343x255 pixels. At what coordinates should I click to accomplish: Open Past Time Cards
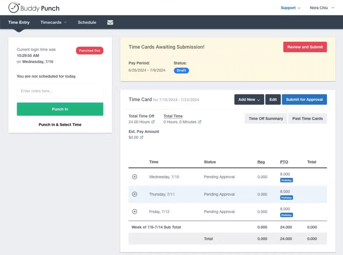click(x=307, y=118)
